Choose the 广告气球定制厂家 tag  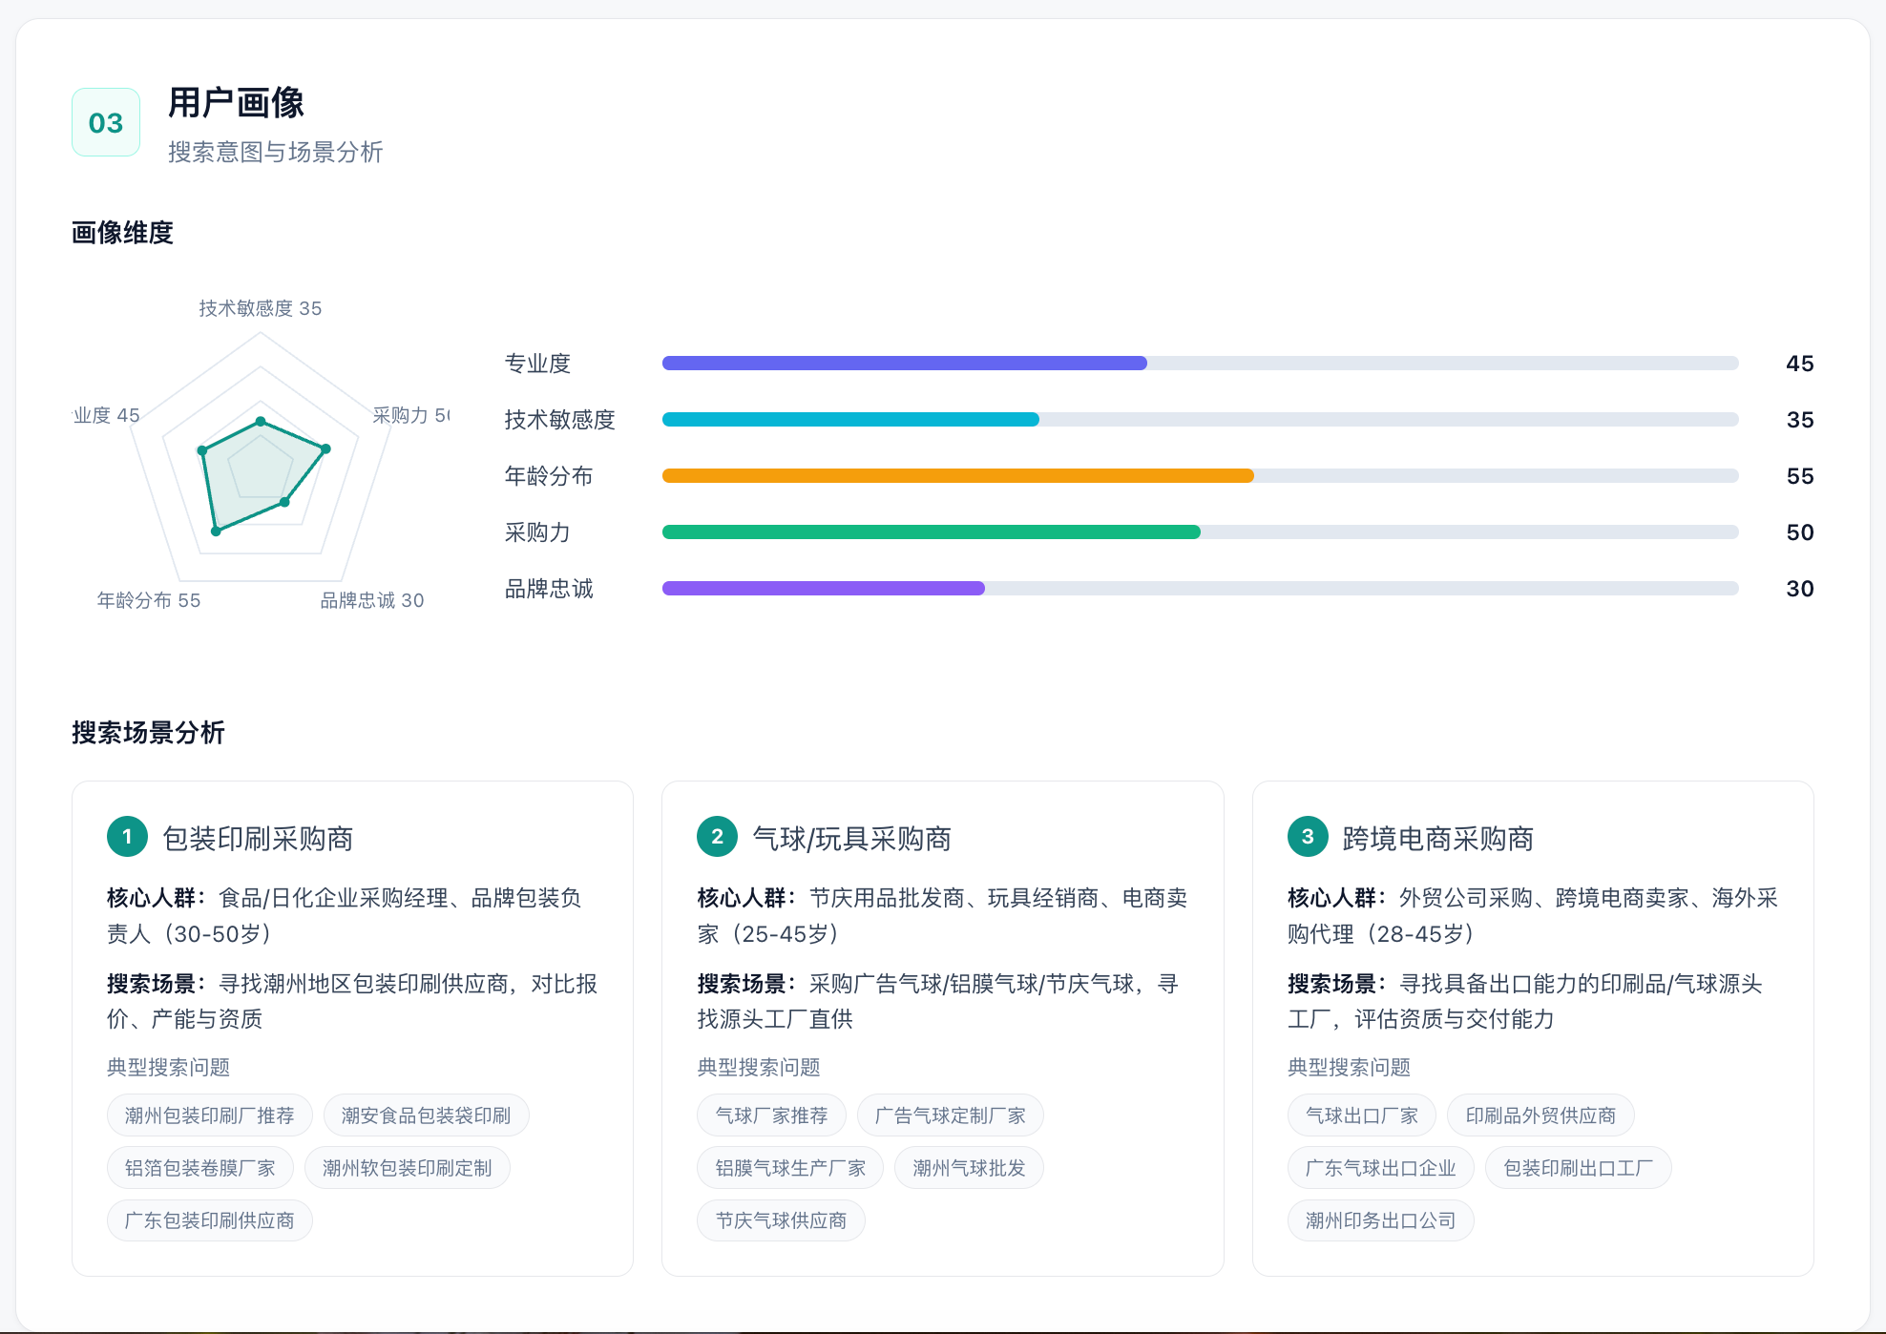point(950,1115)
